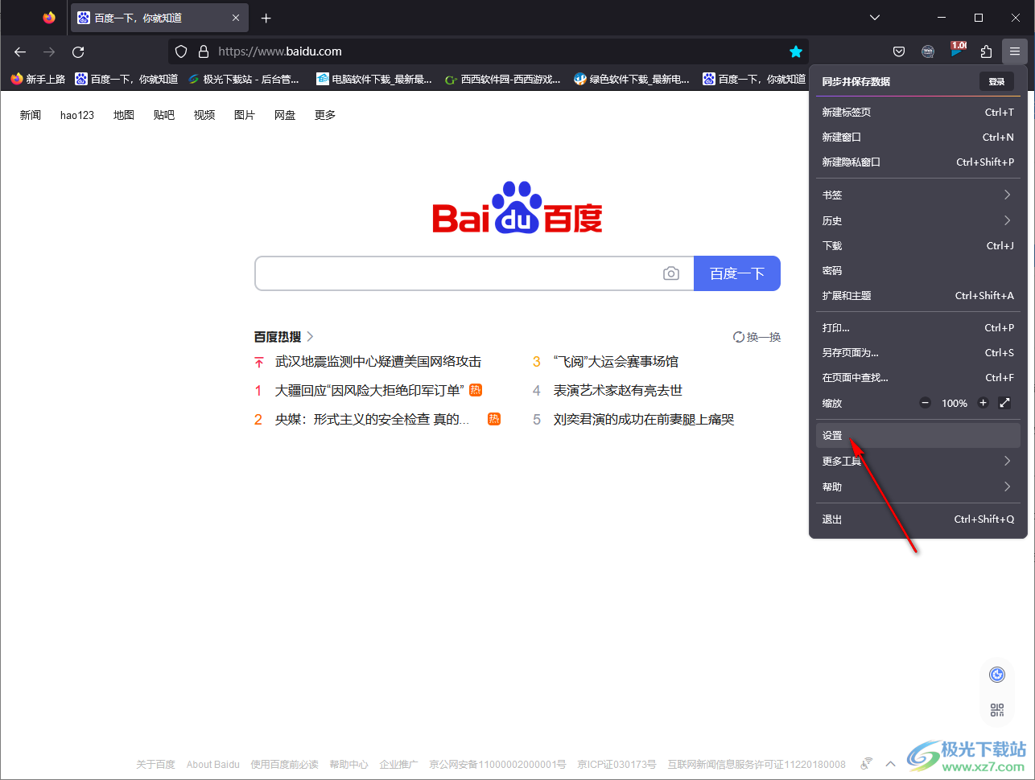Go back with the back arrow

coord(20,51)
